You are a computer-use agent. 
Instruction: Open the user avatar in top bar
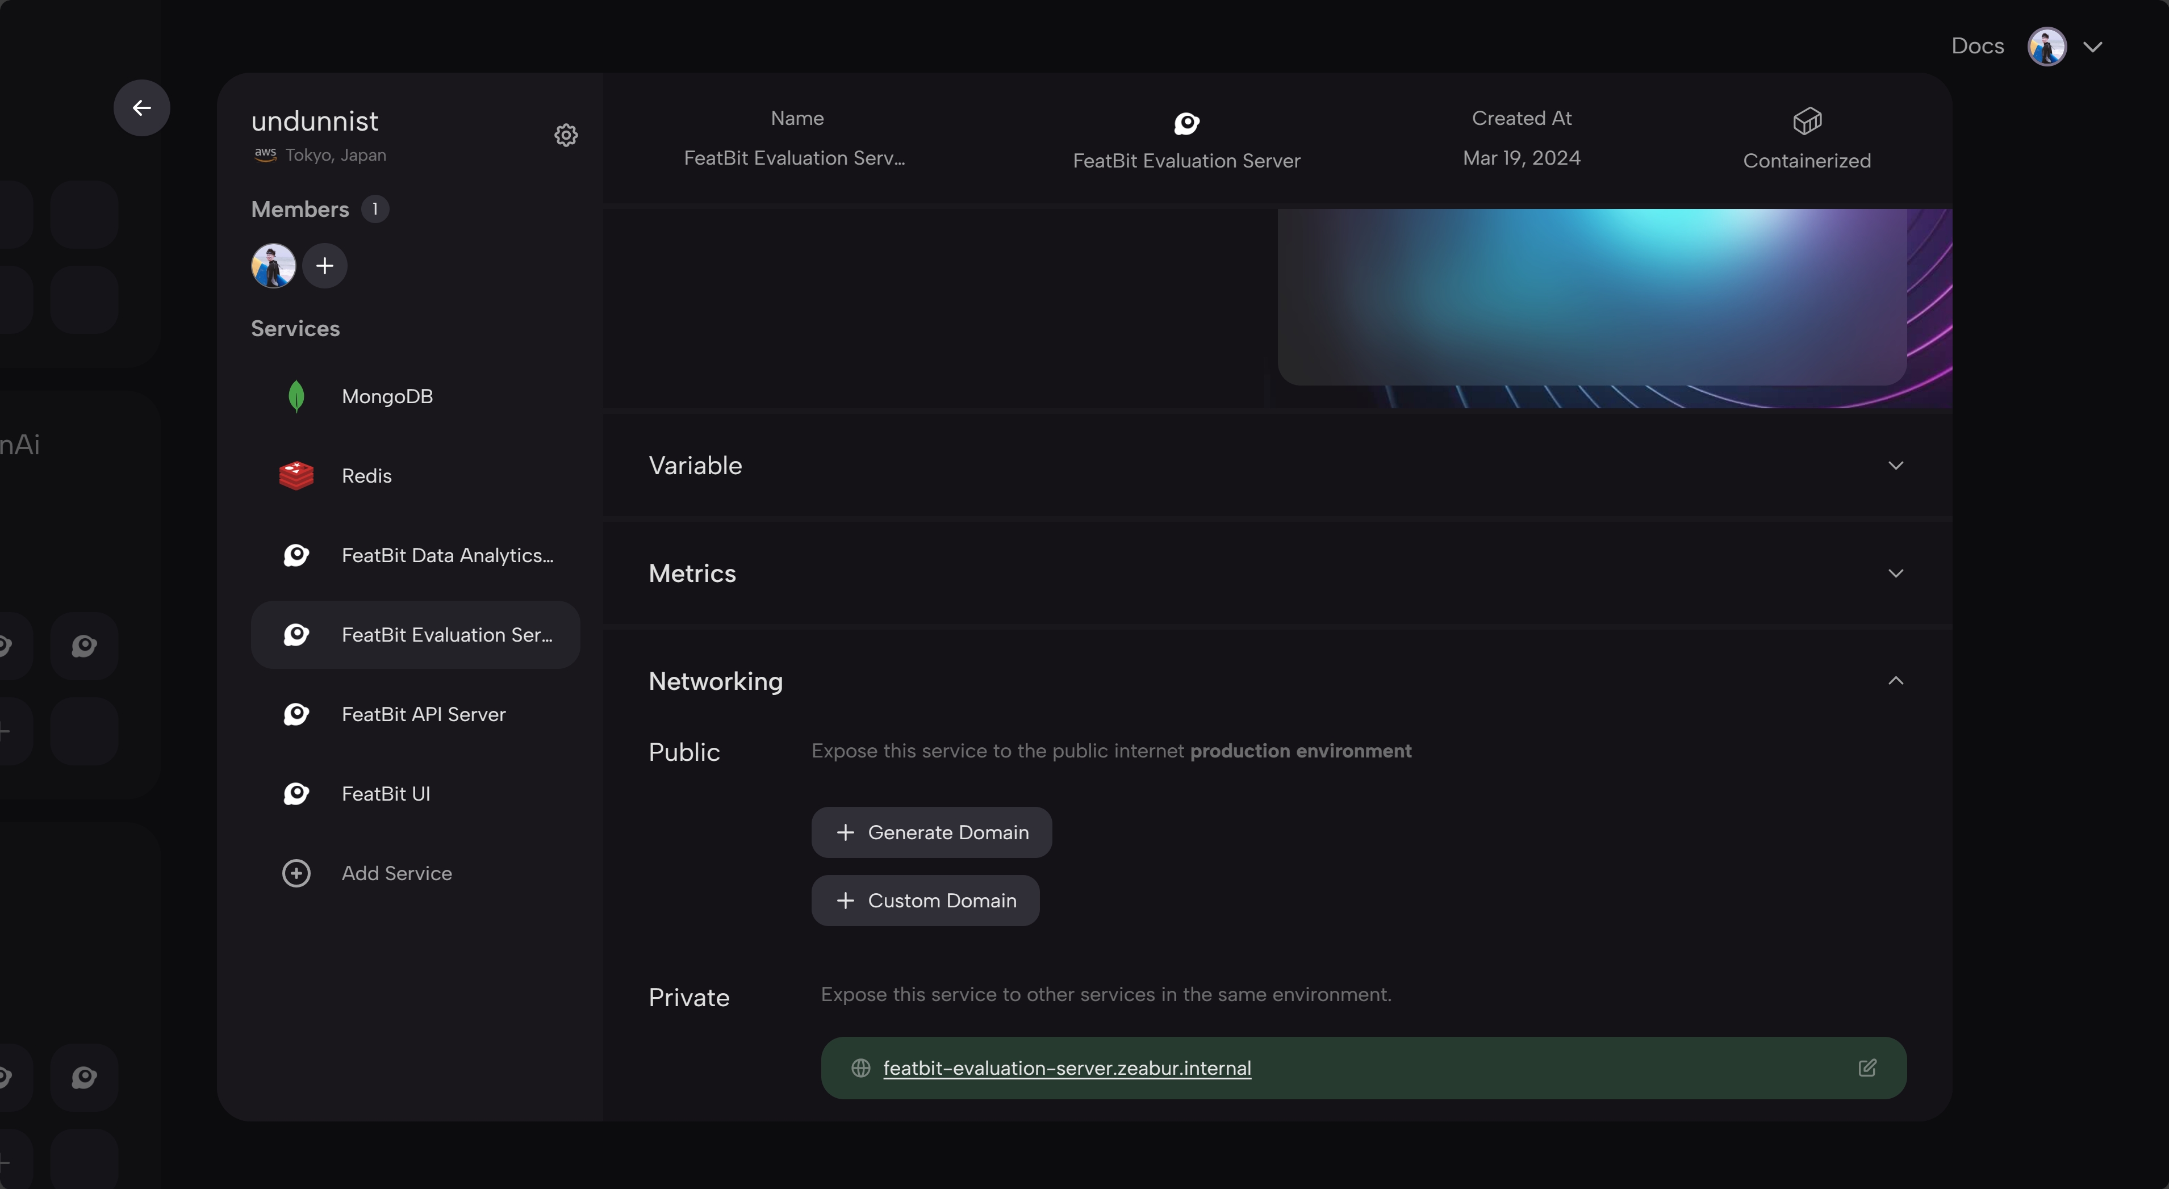[2046, 47]
